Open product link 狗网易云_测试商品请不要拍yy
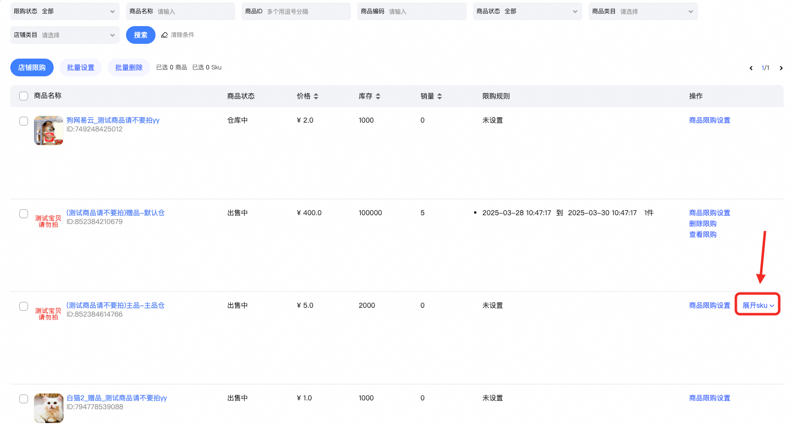The image size is (792, 424). (x=113, y=120)
